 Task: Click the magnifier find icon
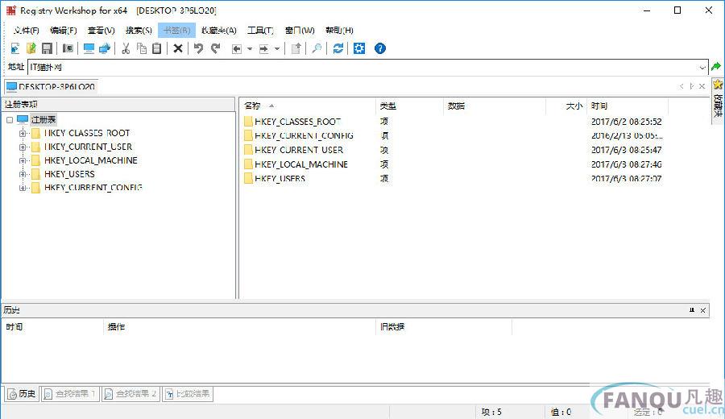(x=317, y=48)
